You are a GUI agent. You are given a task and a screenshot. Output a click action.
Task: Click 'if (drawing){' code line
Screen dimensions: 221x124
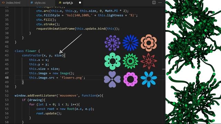point(33,100)
